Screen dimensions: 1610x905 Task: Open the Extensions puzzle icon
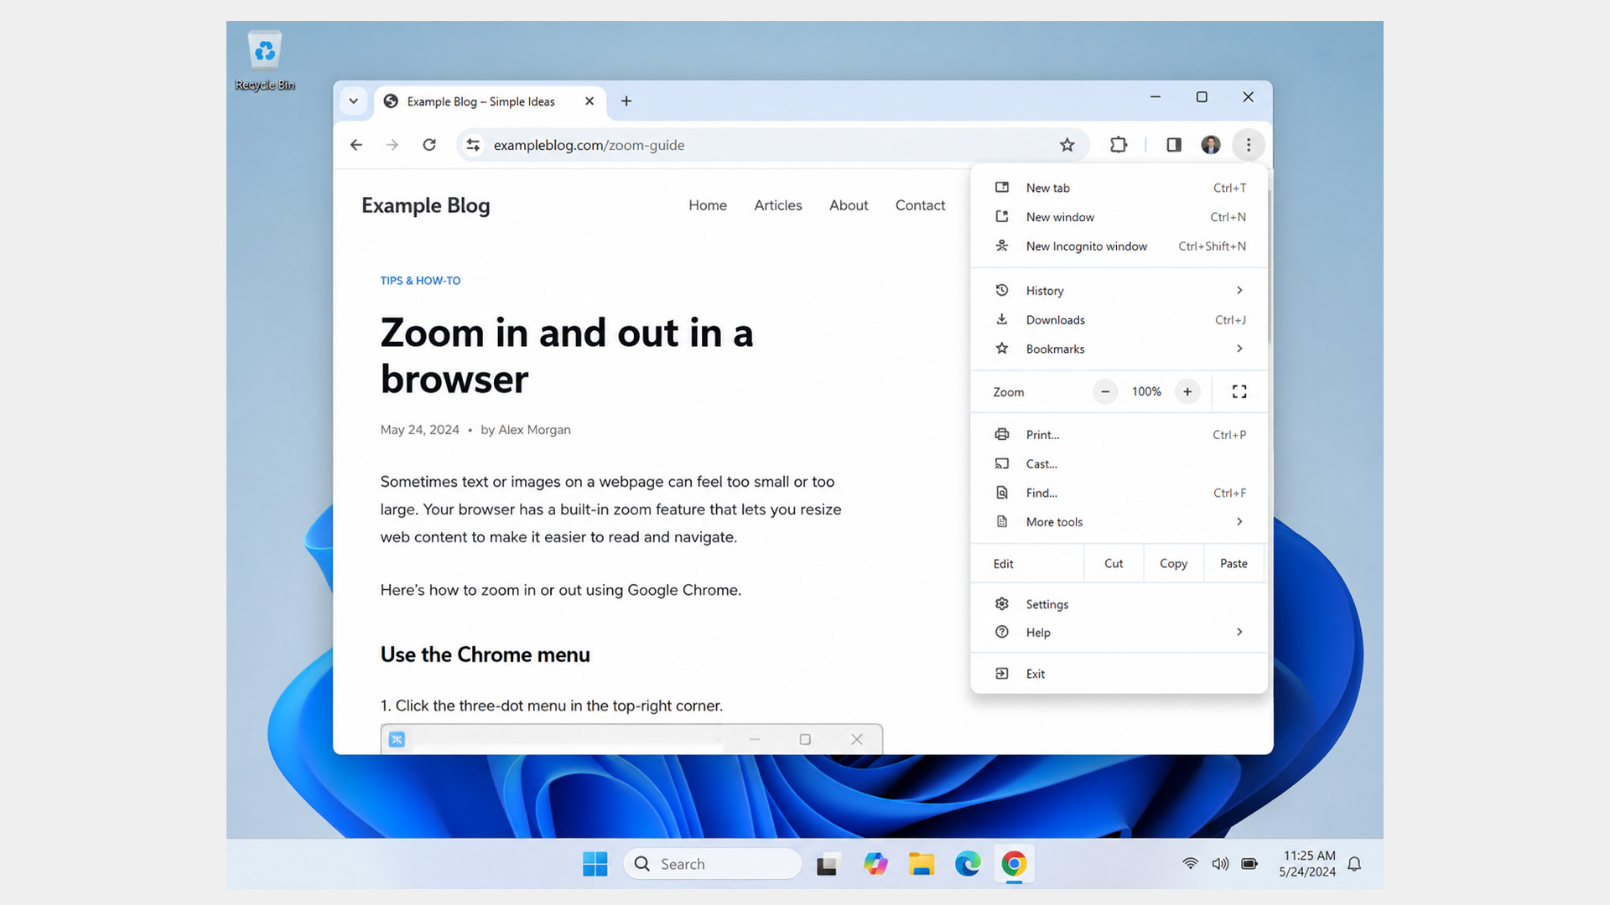tap(1119, 145)
